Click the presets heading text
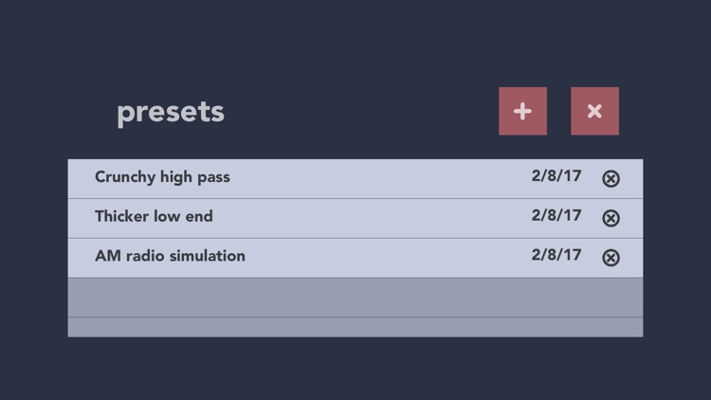Screen dimensions: 711x400 pos(171,113)
